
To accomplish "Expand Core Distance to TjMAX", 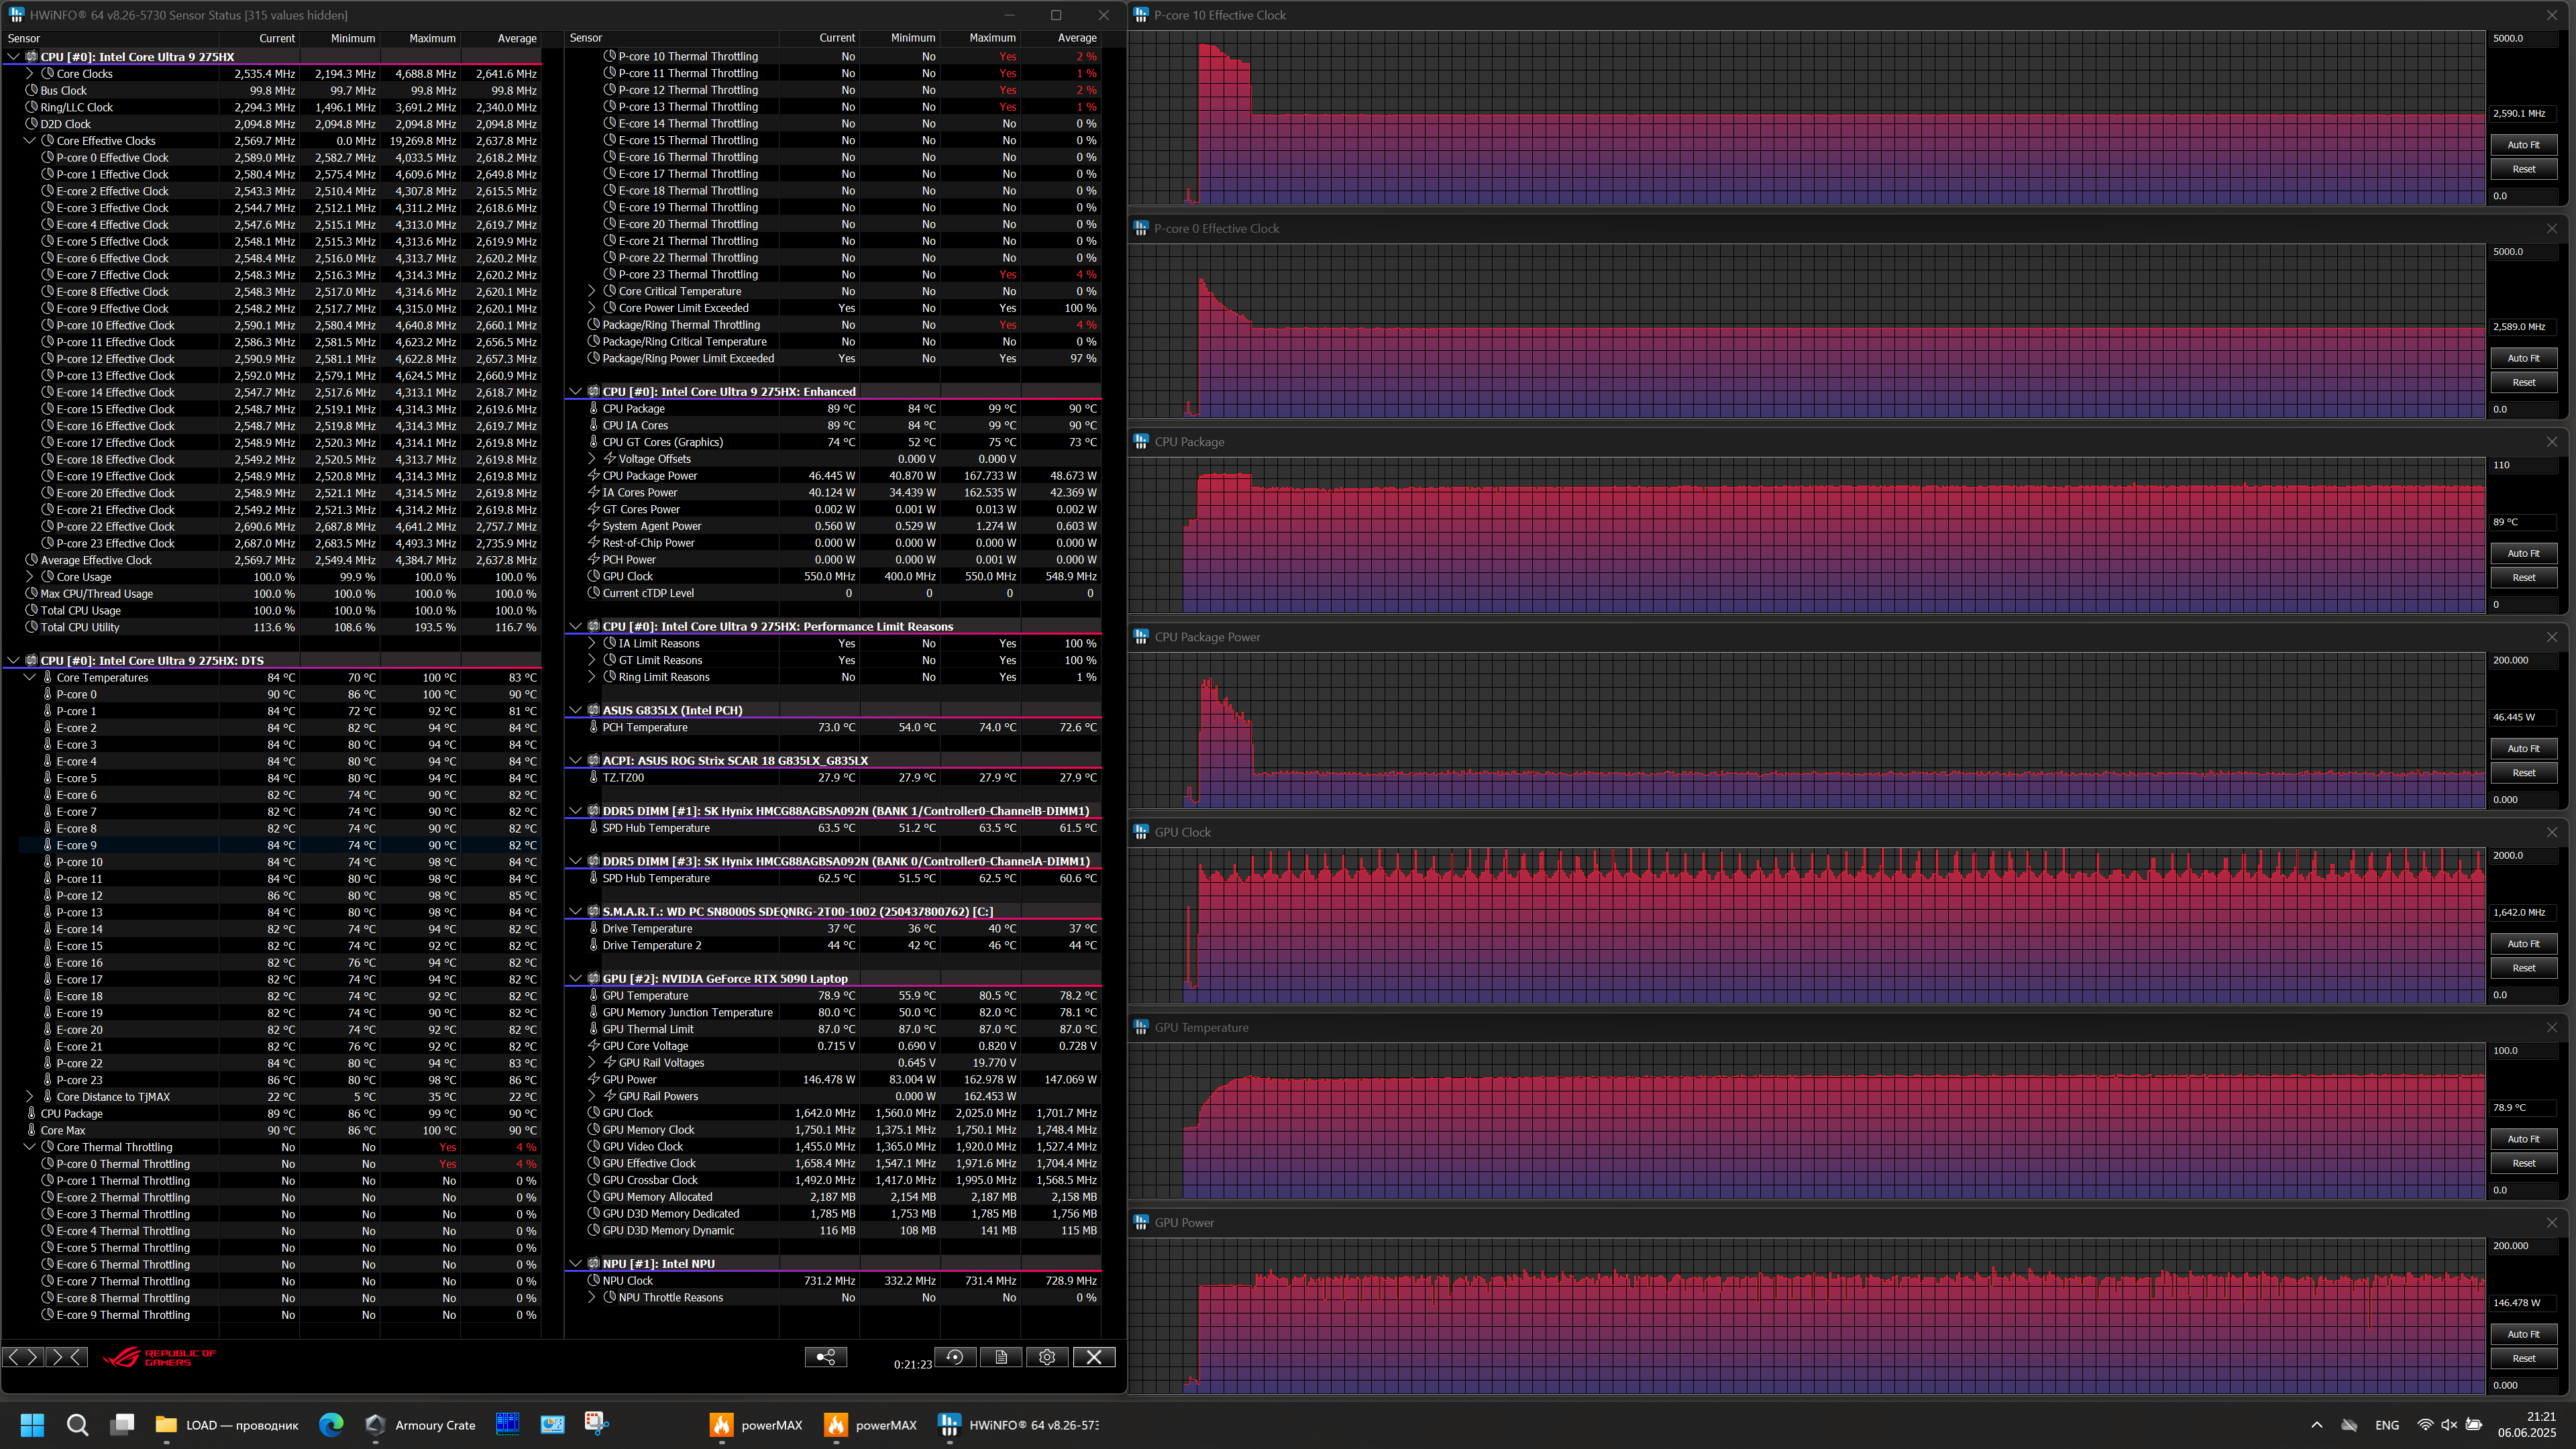I will coord(30,1097).
